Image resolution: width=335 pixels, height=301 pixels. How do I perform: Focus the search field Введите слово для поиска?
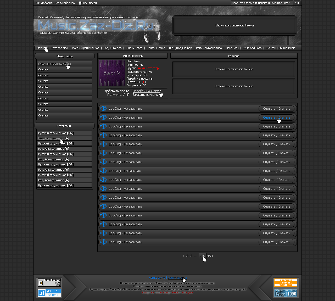[x=262, y=3]
